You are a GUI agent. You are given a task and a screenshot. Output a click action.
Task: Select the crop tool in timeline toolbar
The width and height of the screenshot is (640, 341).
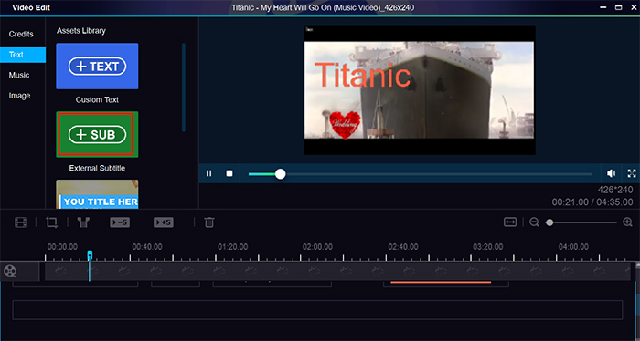(x=52, y=222)
